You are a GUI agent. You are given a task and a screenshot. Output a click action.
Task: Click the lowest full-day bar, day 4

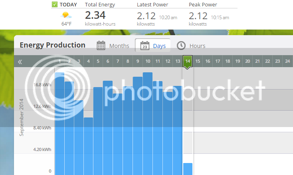88,146
